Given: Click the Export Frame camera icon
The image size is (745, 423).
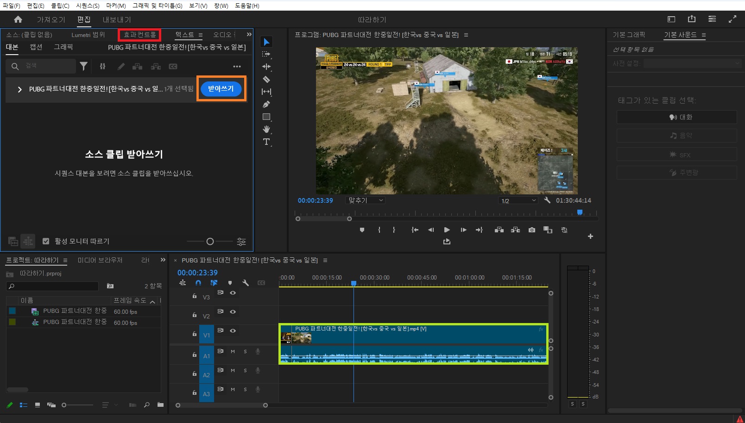Looking at the screenshot, I should tap(532, 230).
